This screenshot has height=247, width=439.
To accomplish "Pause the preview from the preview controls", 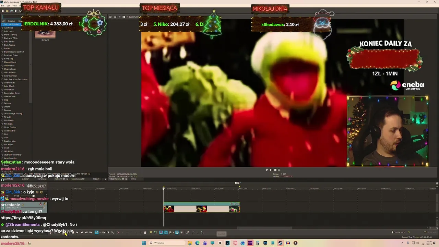I will pyautogui.click(x=271, y=170).
